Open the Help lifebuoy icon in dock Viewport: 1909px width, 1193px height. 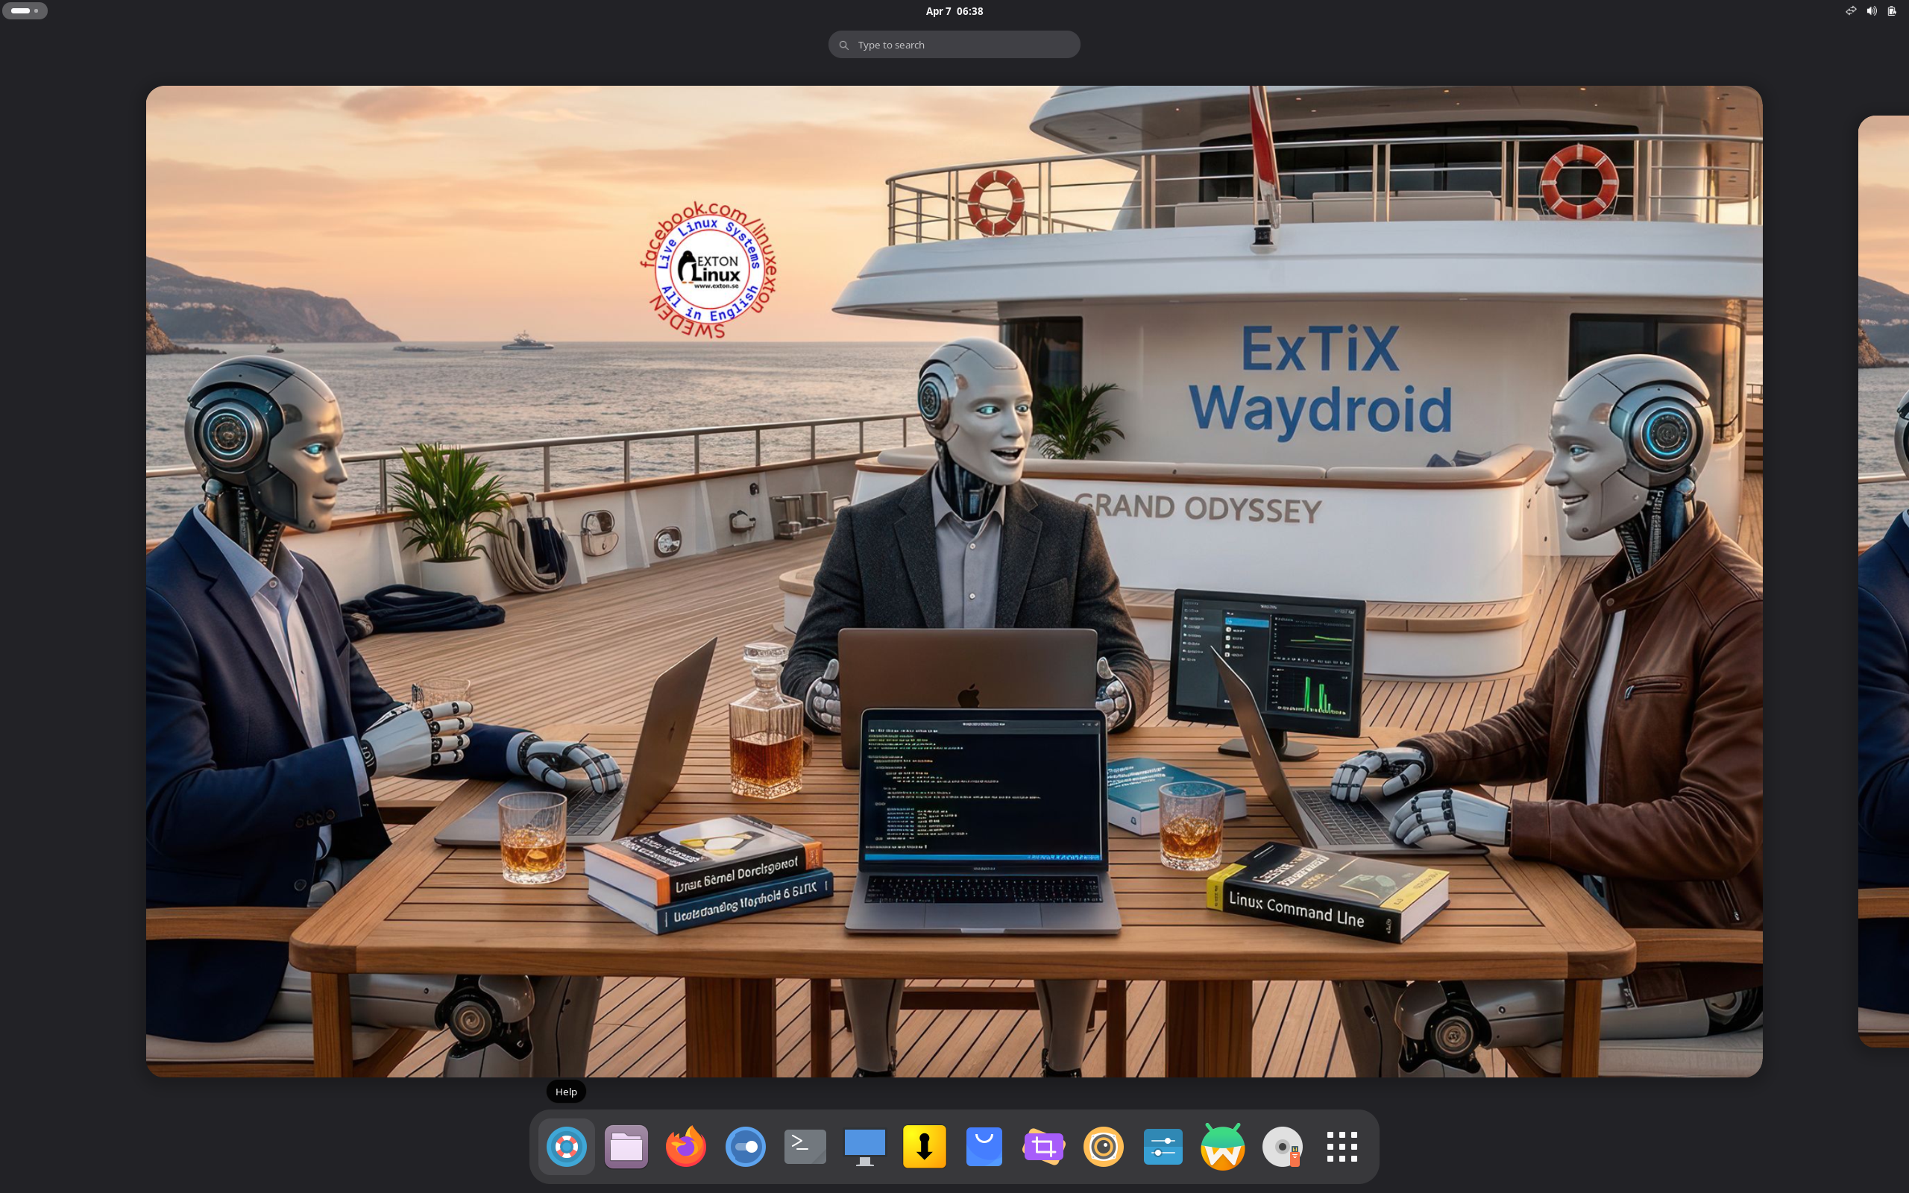click(567, 1147)
